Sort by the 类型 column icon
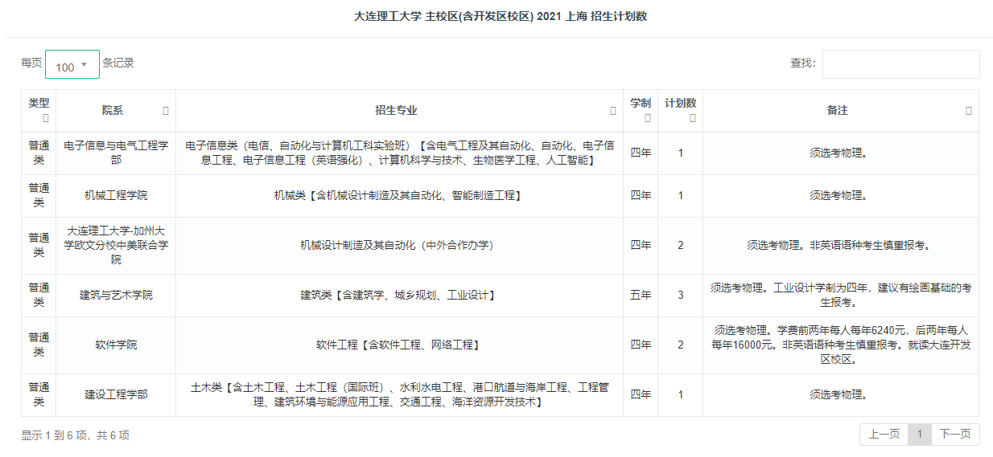This screenshot has height=457, width=993. (45, 118)
